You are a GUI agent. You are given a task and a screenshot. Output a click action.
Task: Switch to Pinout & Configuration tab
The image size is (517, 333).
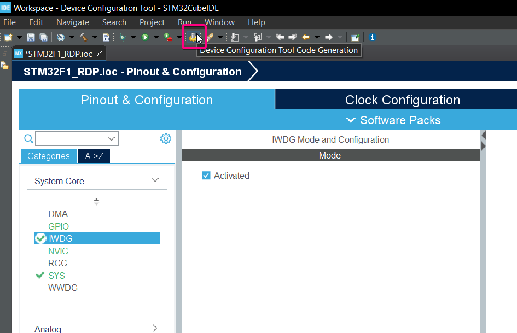coord(147,100)
